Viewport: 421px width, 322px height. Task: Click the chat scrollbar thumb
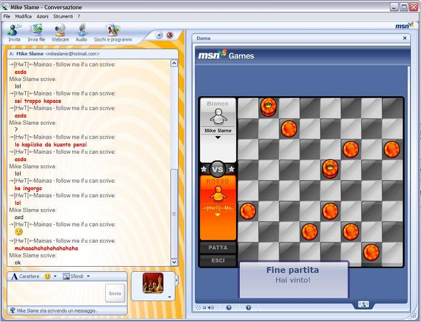[174, 214]
